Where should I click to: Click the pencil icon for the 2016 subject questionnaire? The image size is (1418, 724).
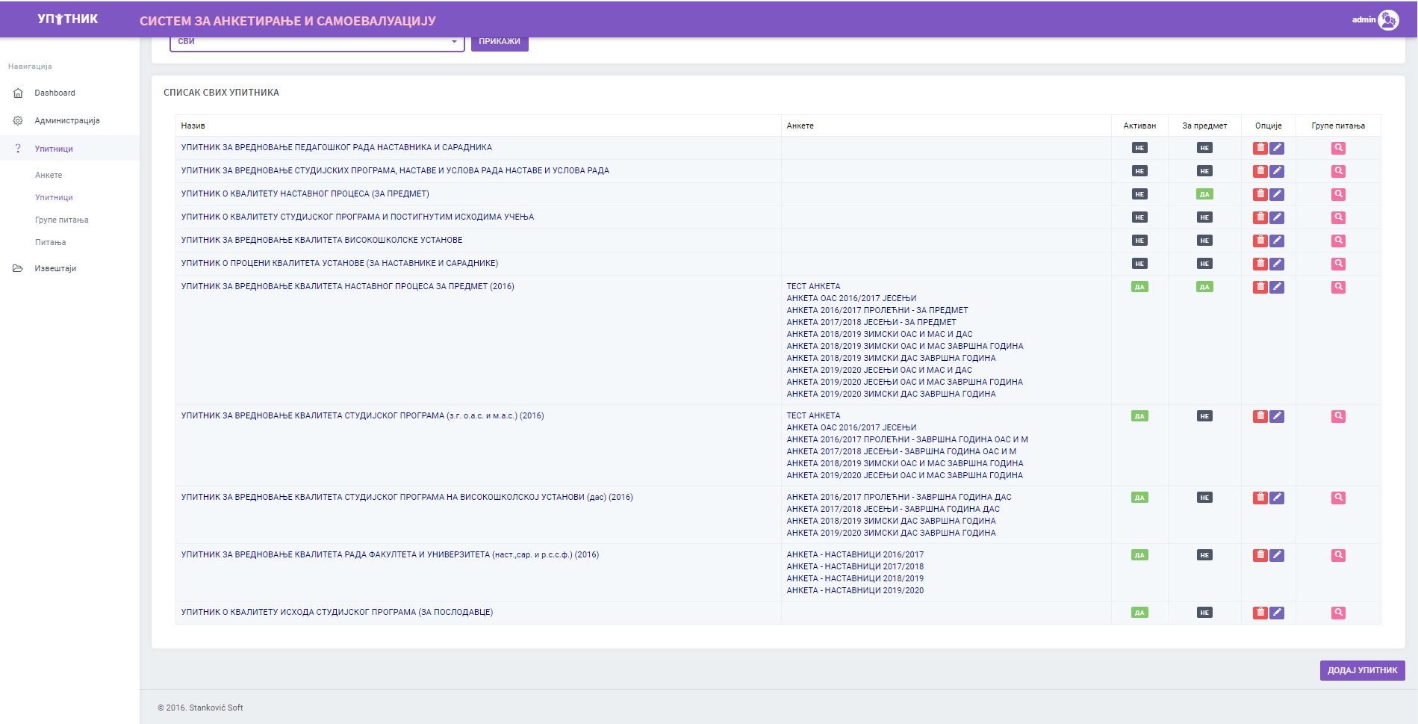(x=1277, y=287)
